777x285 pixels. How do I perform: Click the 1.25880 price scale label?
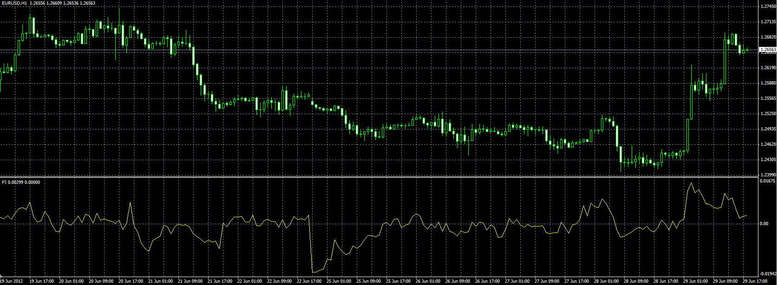(x=769, y=83)
